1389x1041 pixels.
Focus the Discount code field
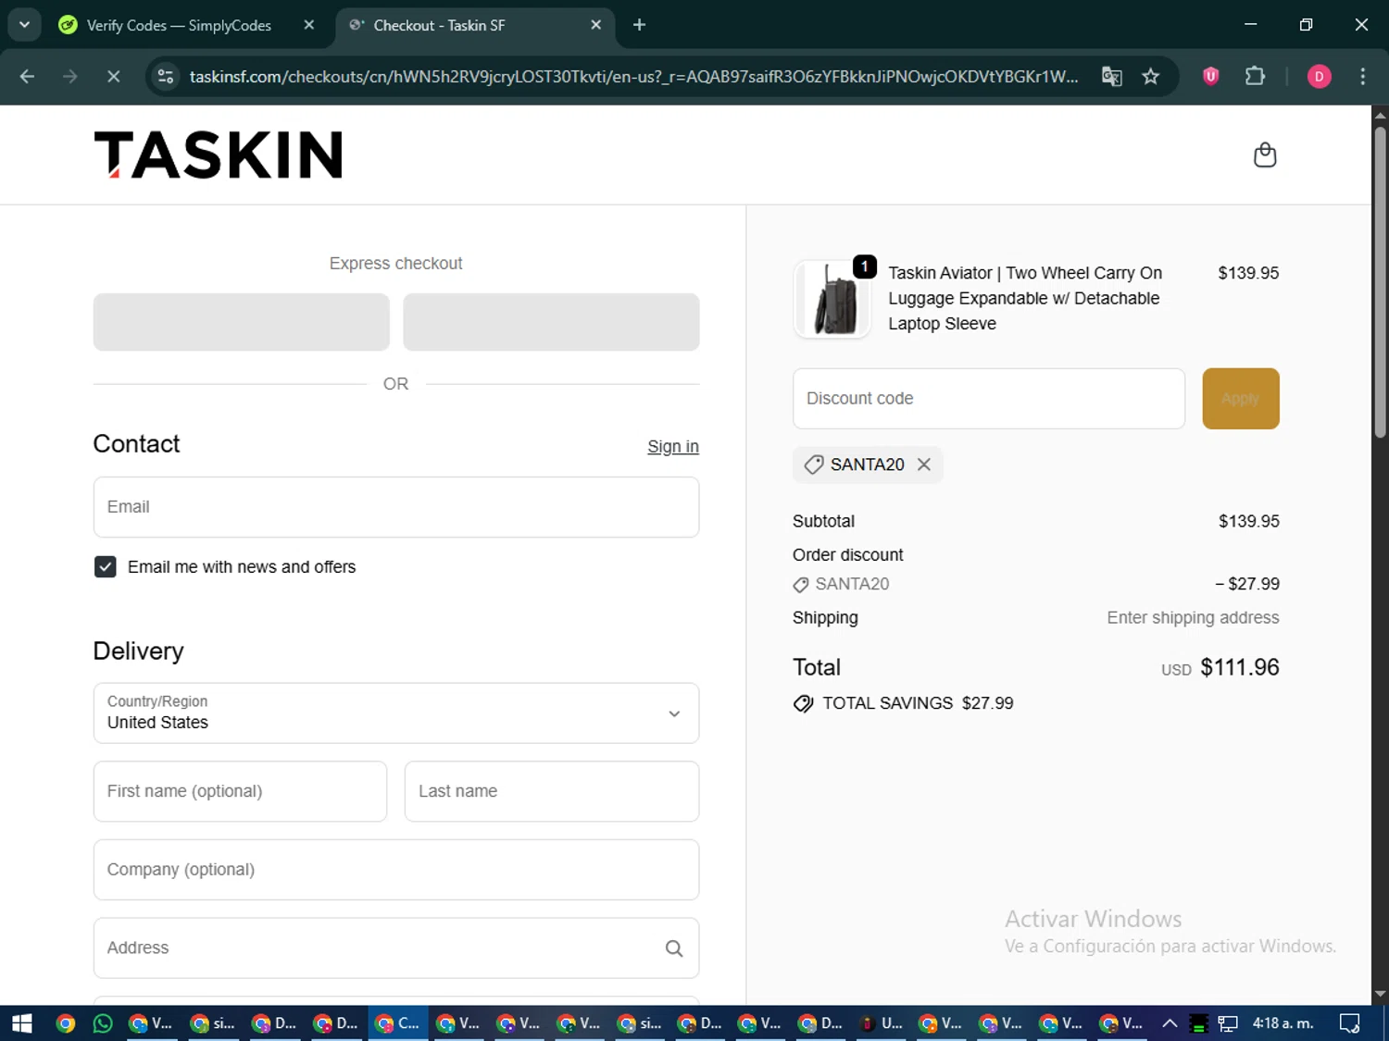coord(989,399)
